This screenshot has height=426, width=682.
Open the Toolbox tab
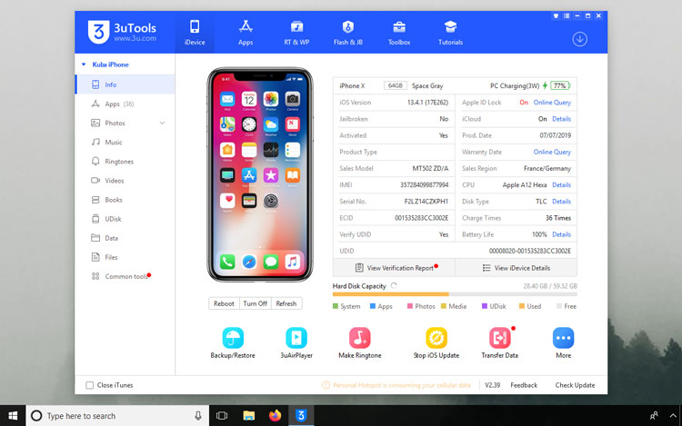pos(399,33)
